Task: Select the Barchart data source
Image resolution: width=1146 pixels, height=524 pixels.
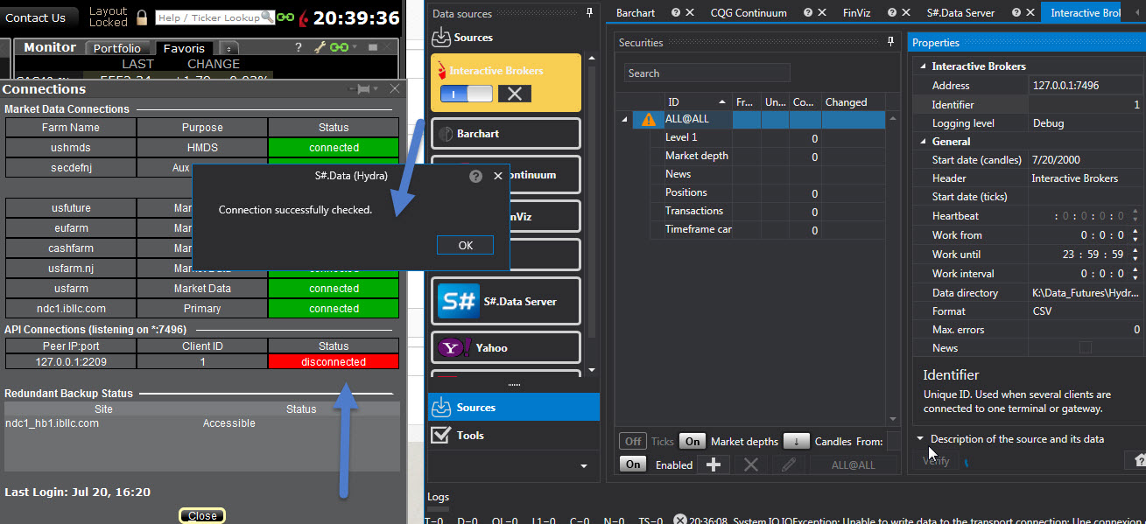Action: (506, 134)
